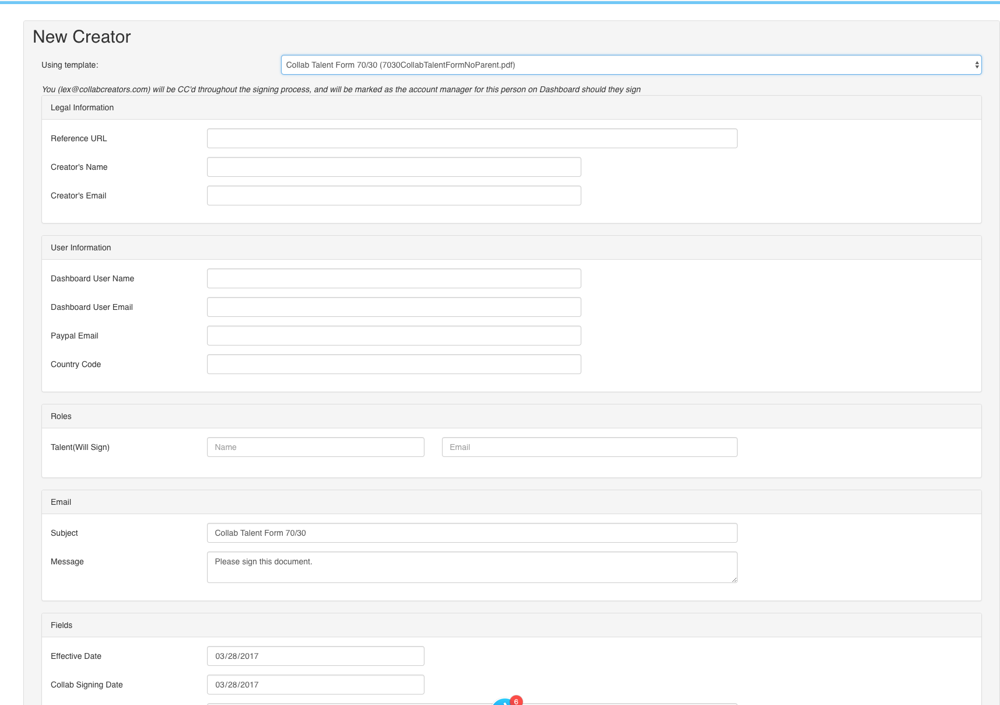Click the Reference URL input field

point(472,138)
